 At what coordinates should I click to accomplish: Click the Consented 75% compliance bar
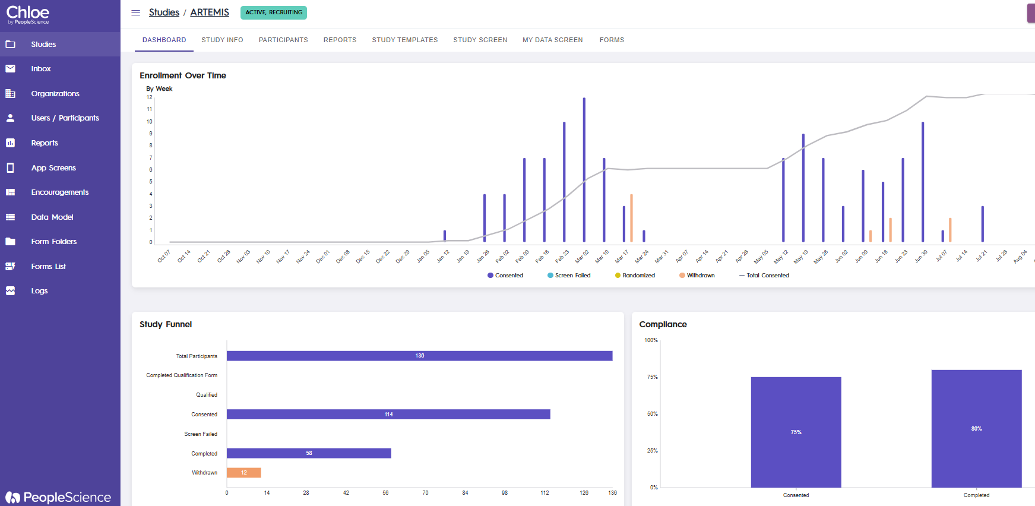click(x=796, y=432)
